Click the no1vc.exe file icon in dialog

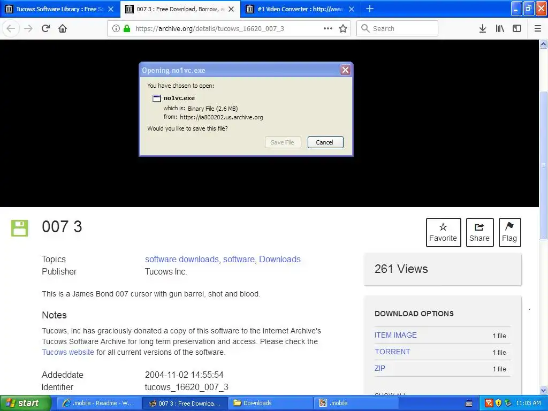[157, 98]
